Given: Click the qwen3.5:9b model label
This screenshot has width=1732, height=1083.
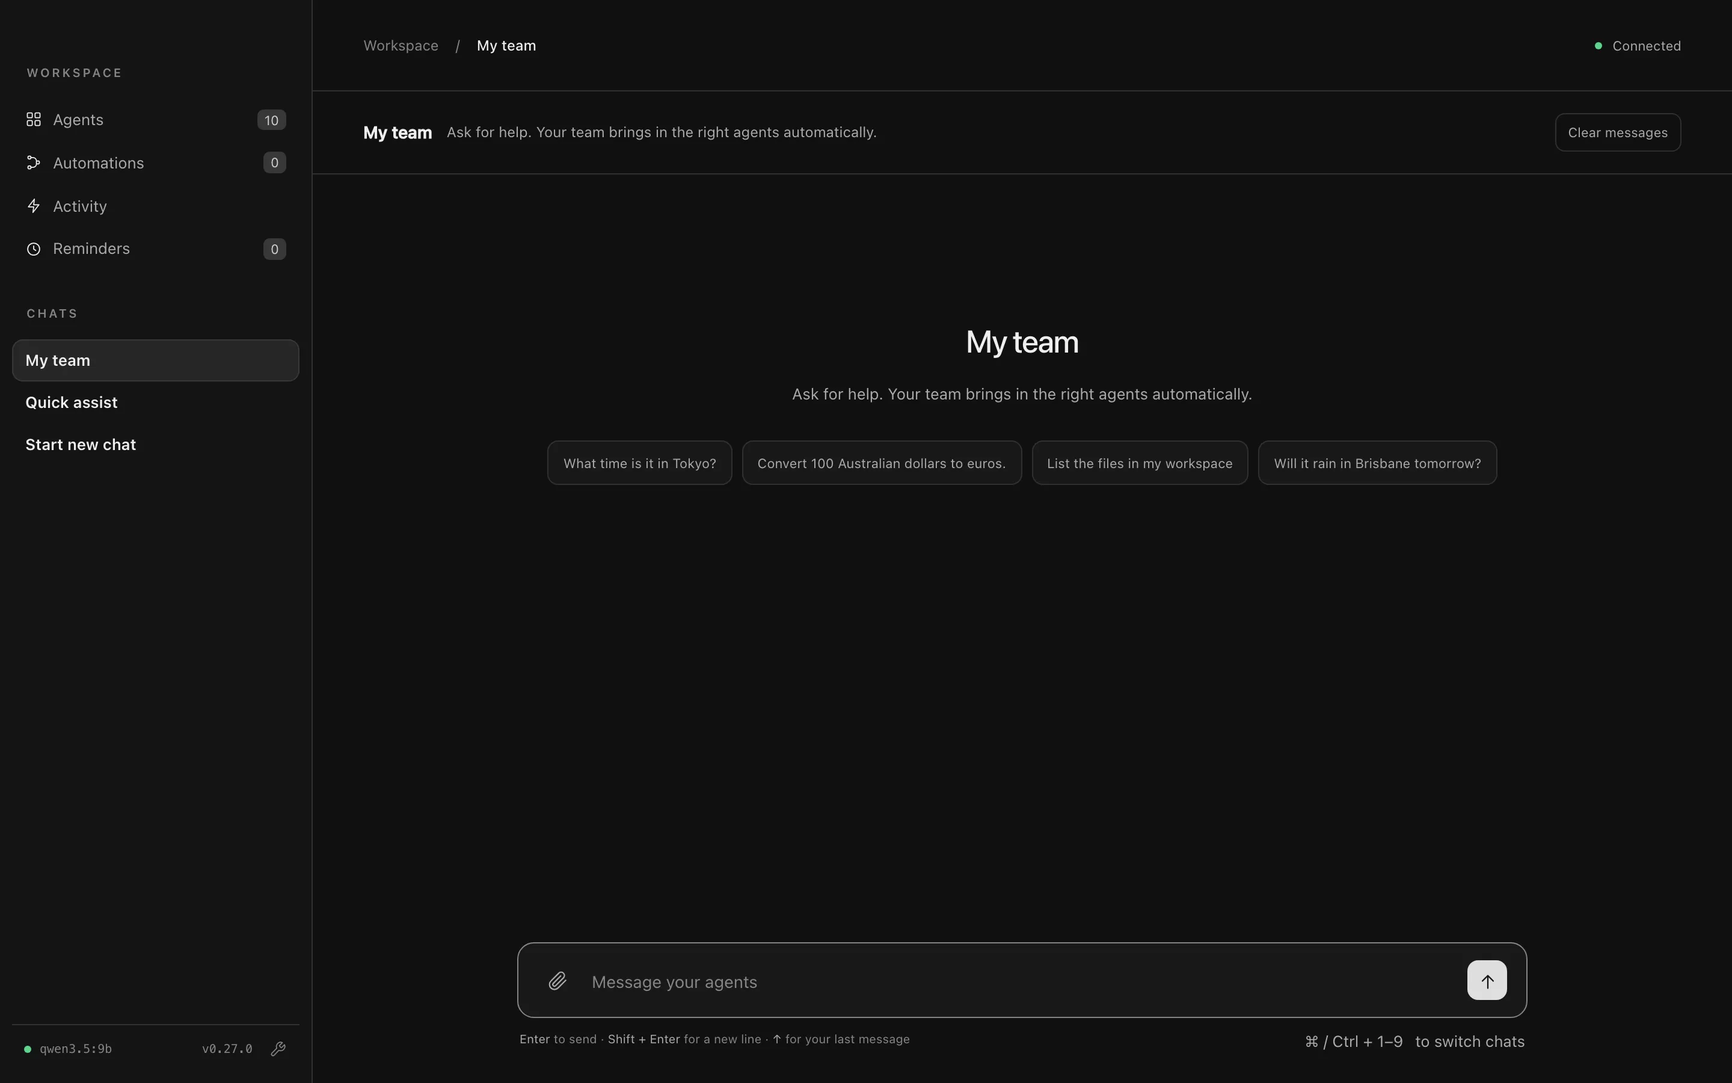Looking at the screenshot, I should [76, 1049].
